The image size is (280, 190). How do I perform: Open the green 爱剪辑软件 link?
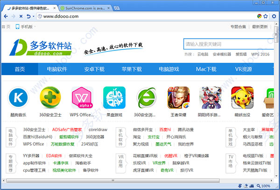[69, 137]
